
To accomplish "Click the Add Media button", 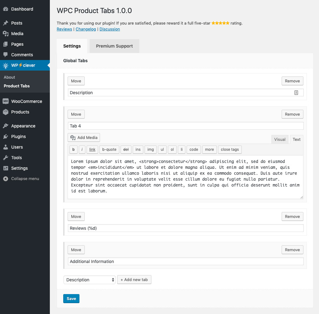I will click(x=84, y=138).
